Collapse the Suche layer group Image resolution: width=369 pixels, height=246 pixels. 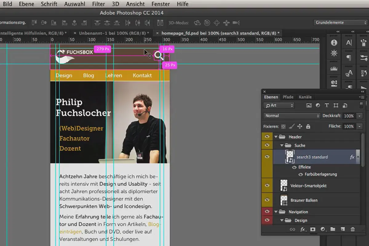pos(282,145)
